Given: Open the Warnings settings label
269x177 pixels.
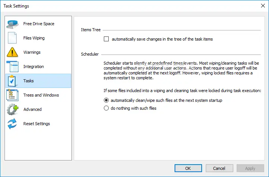Looking at the screenshot, I should [32, 52].
